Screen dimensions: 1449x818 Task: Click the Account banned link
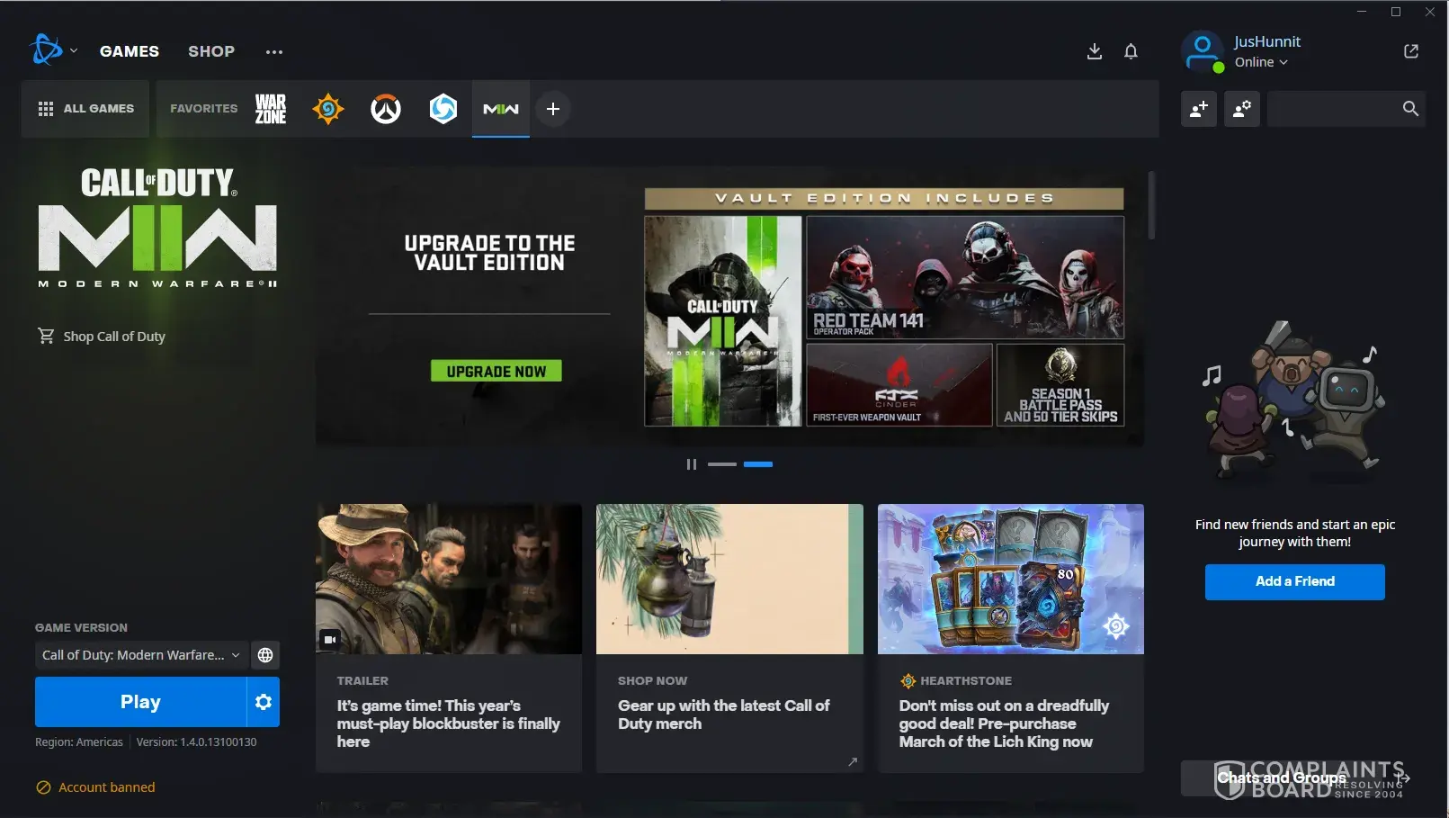pos(107,787)
